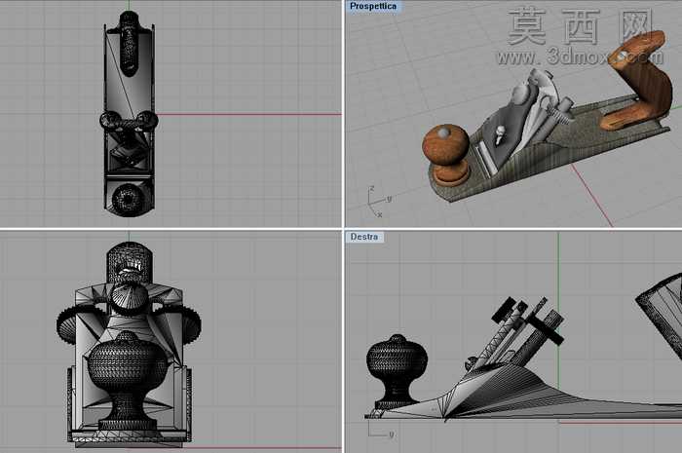The height and width of the screenshot is (453, 682).
Task: Open the Destra viewport title menu
Action: [364, 237]
